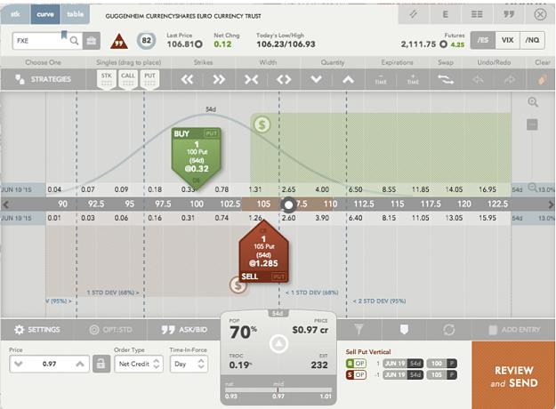This screenshot has width=556, height=409.
Task: Click the red dollar loss marker
Action: click(238, 285)
